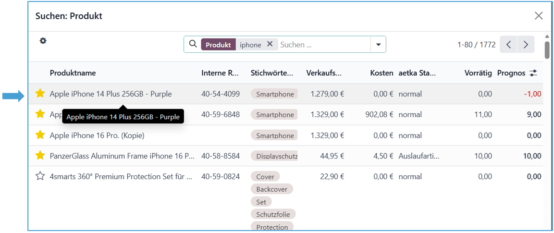Image resolution: width=554 pixels, height=233 pixels.
Task: Open Apple iPhone 14 Plus 256GB row
Action: pyautogui.click(x=111, y=94)
